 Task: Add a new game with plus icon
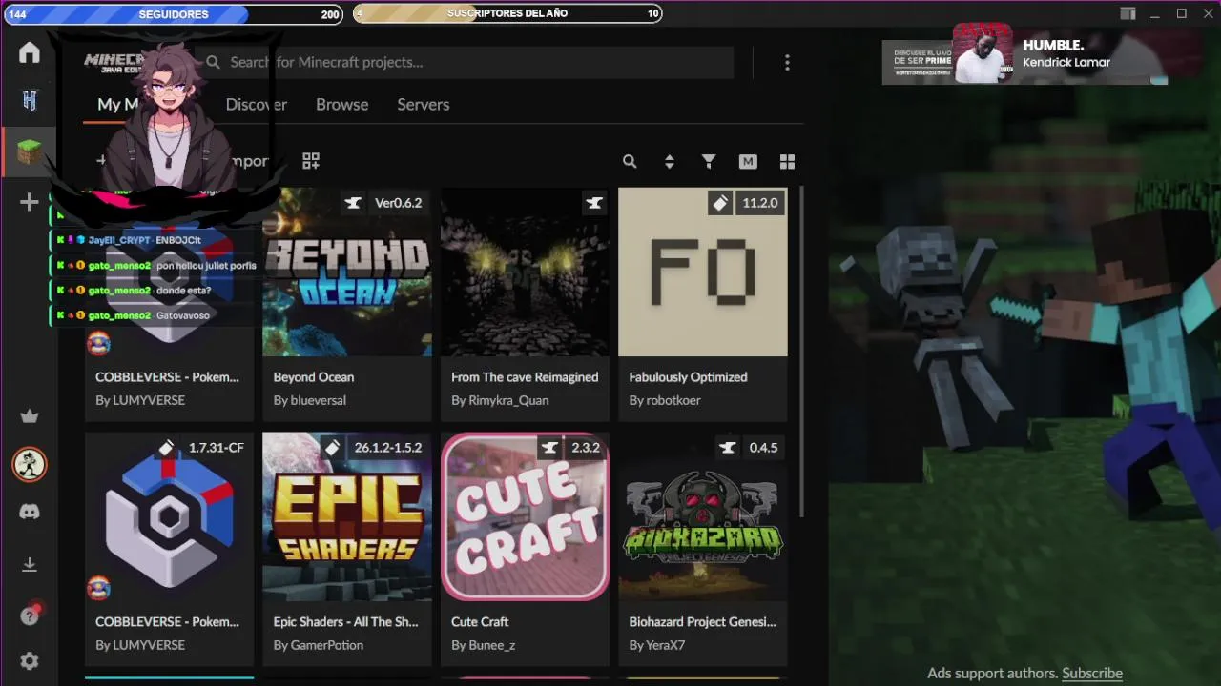tap(30, 201)
